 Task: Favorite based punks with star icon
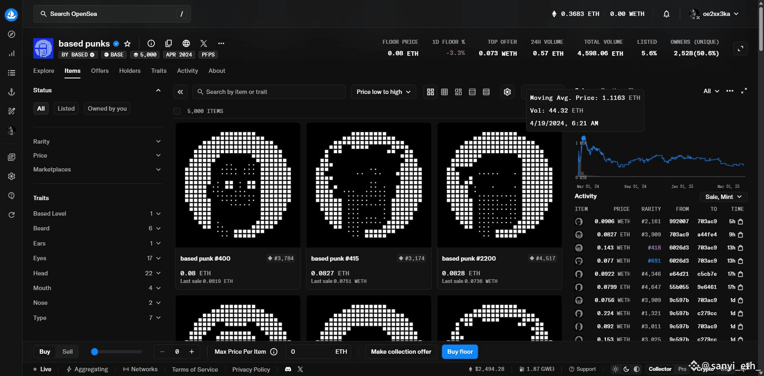coord(127,43)
